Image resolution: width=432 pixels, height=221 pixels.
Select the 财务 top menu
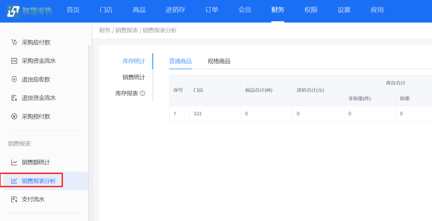click(x=278, y=10)
